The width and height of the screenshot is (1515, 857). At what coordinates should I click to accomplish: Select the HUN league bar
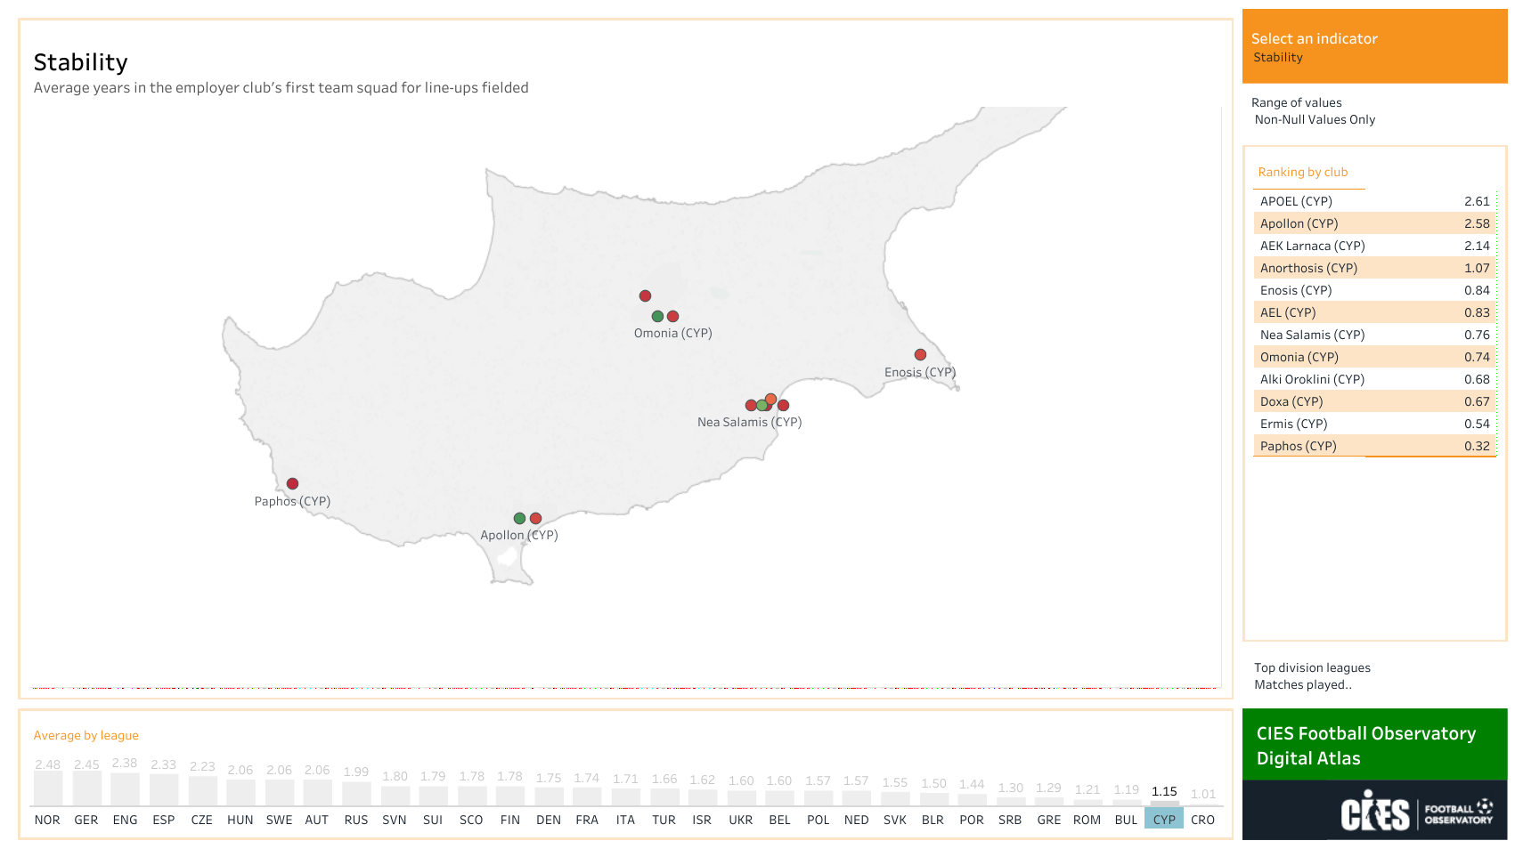240,793
